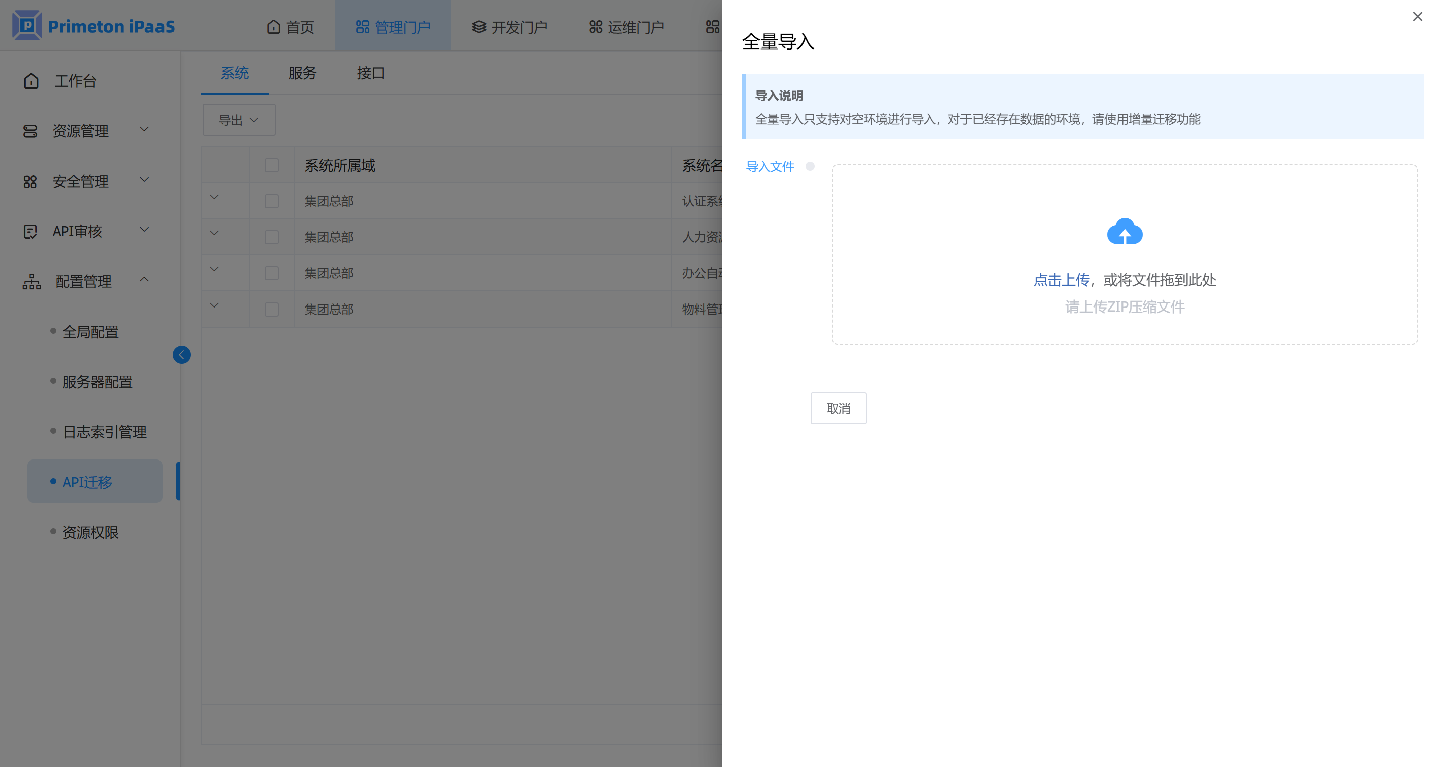Click the Primeton iPaaS logo icon
The width and height of the screenshot is (1444, 767).
pos(27,25)
